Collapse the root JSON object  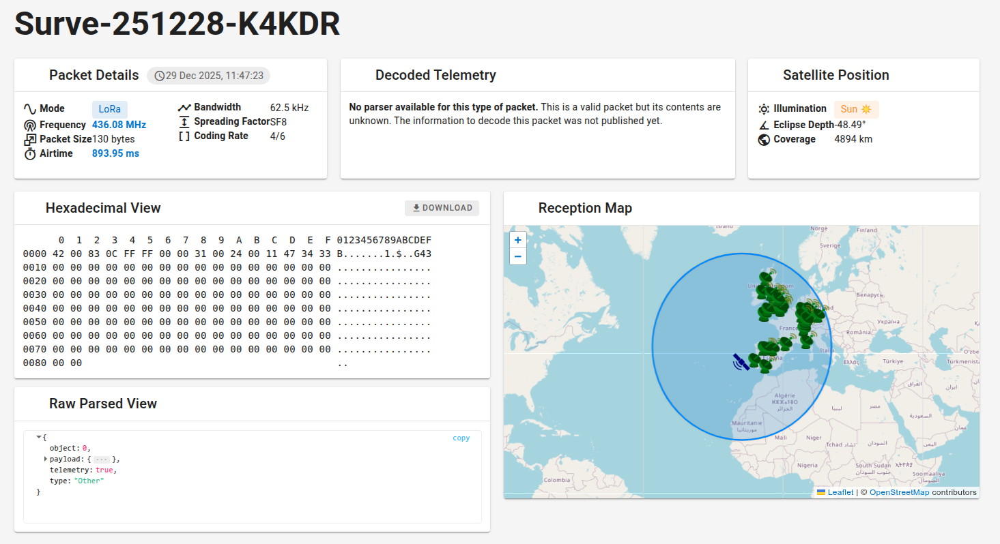tap(39, 437)
